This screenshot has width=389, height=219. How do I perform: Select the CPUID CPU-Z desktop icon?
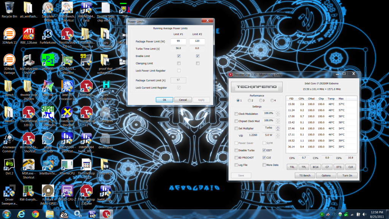[x=67, y=193]
